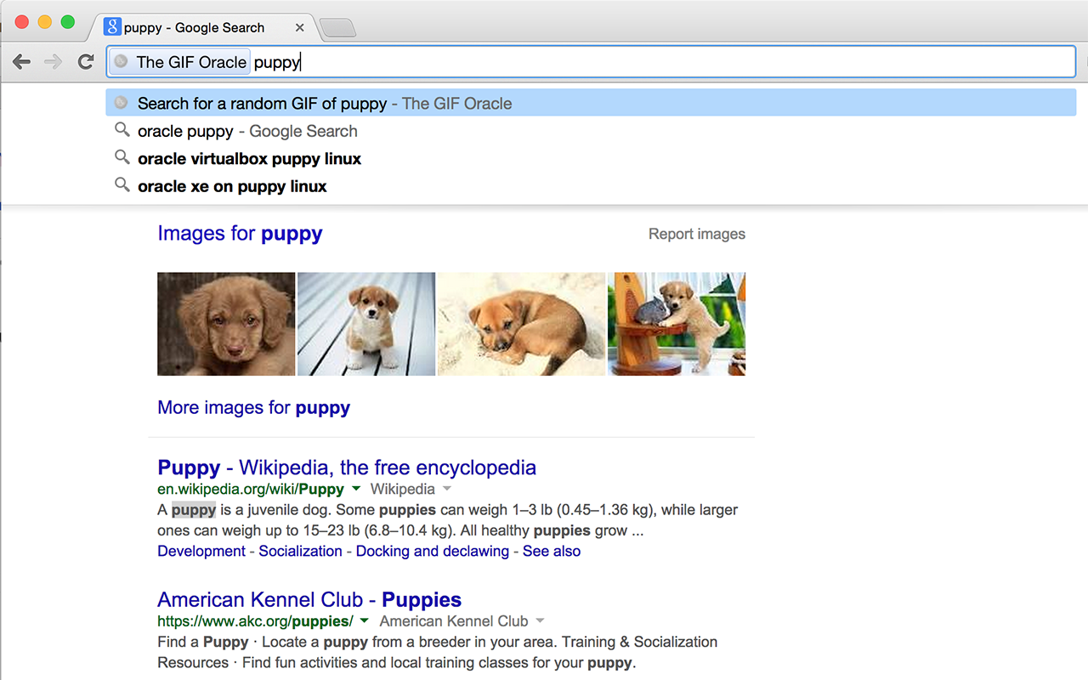Click the GIF Oracle icon in address bar

[122, 61]
